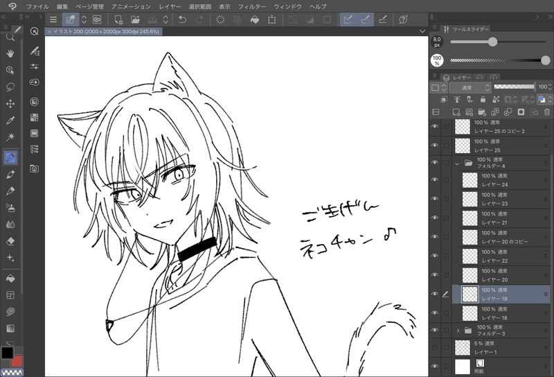The image size is (554, 377).
Task: Click the Delete layer trash icon
Action: [x=547, y=112]
